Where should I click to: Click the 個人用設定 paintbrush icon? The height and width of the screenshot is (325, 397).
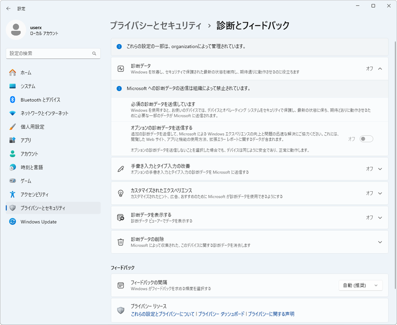13,127
